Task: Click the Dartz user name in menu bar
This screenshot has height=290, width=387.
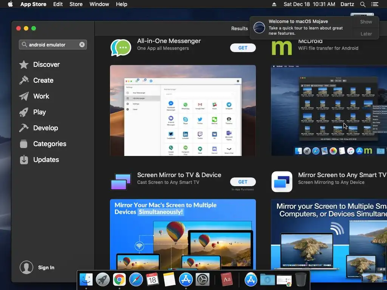Action: [347, 4]
